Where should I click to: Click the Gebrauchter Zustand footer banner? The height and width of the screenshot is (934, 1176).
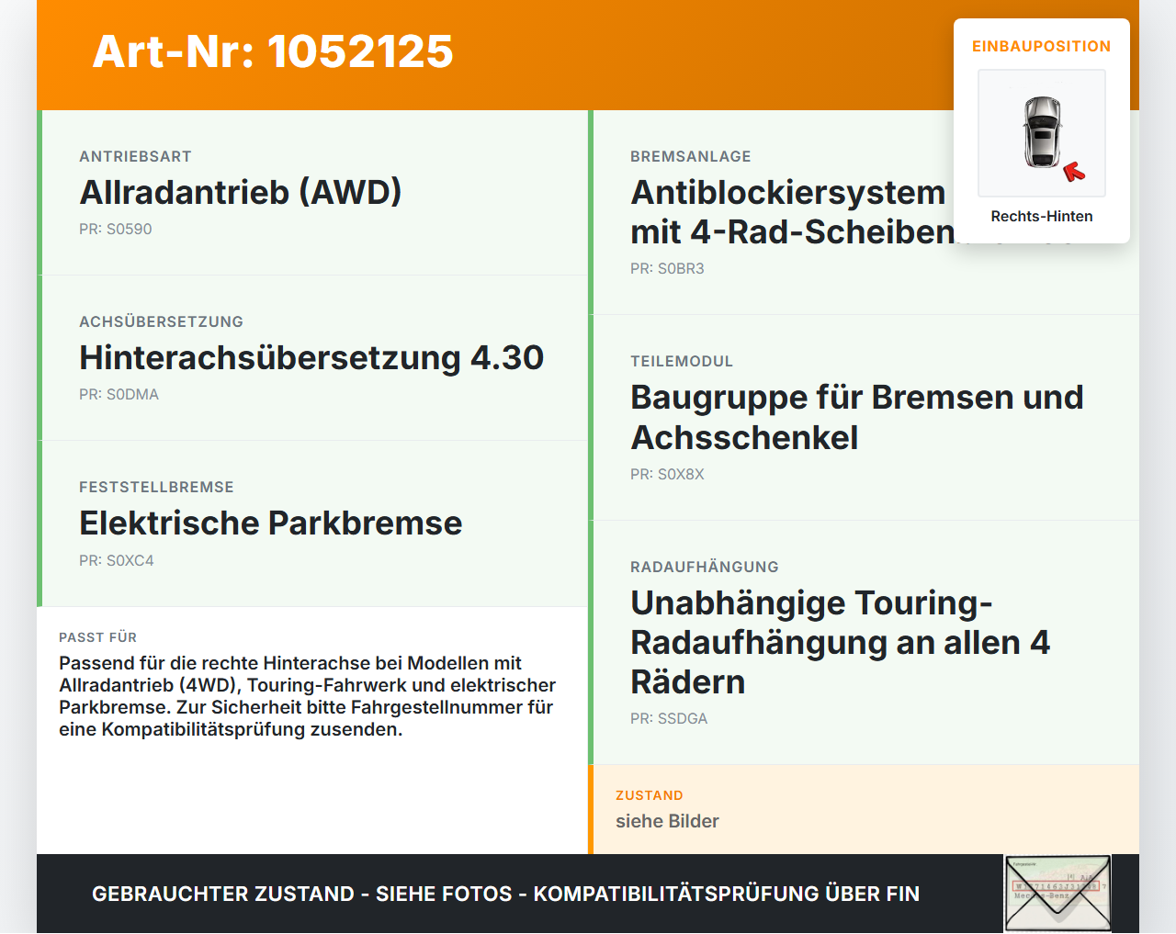588,894
